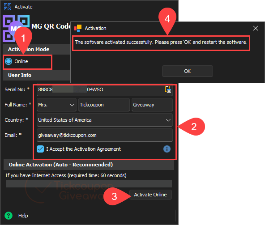Click the 'I Accept the Activation Agreement' label

pos(84,149)
